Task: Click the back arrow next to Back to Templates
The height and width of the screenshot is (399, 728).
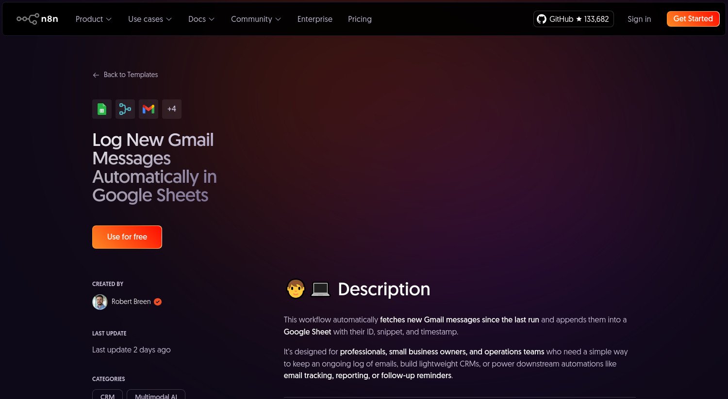Action: (x=96, y=75)
